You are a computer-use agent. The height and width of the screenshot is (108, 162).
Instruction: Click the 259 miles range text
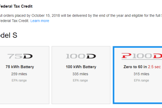point(19,74)
